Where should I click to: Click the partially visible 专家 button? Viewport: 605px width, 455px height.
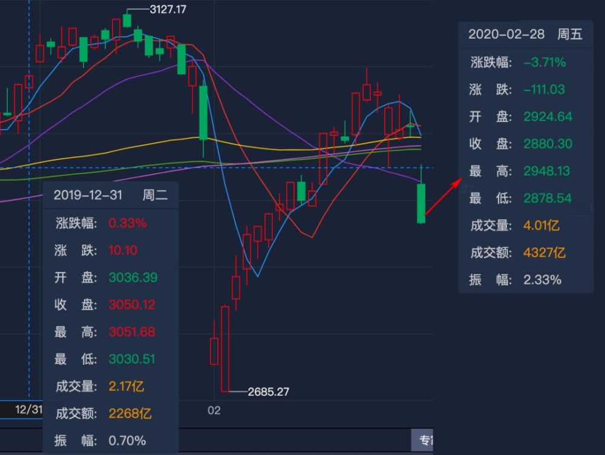click(423, 440)
